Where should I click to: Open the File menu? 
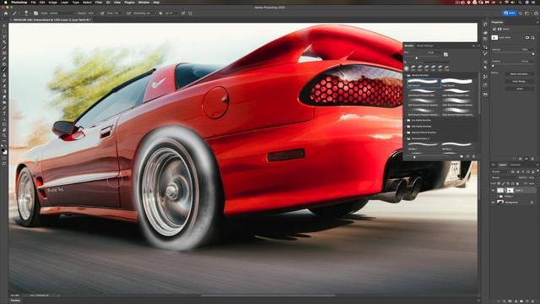[33, 3]
